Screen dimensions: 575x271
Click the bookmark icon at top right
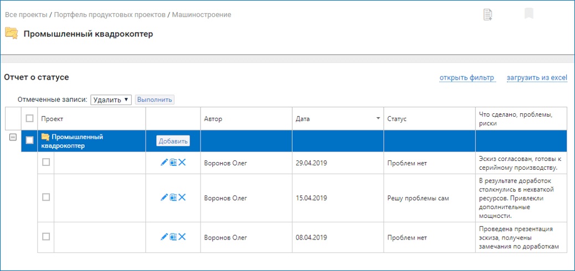[528, 14]
